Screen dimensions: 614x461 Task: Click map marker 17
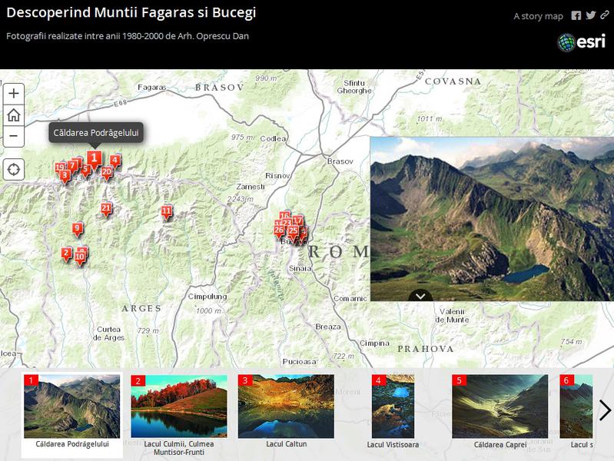point(297,221)
